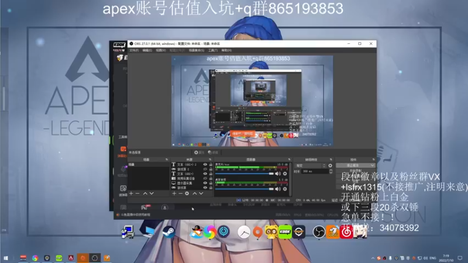The height and width of the screenshot is (263, 468).
Task: Open notification center in system tray
Action: tap(460, 258)
